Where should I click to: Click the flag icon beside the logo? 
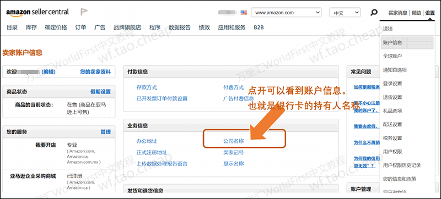(84, 12)
